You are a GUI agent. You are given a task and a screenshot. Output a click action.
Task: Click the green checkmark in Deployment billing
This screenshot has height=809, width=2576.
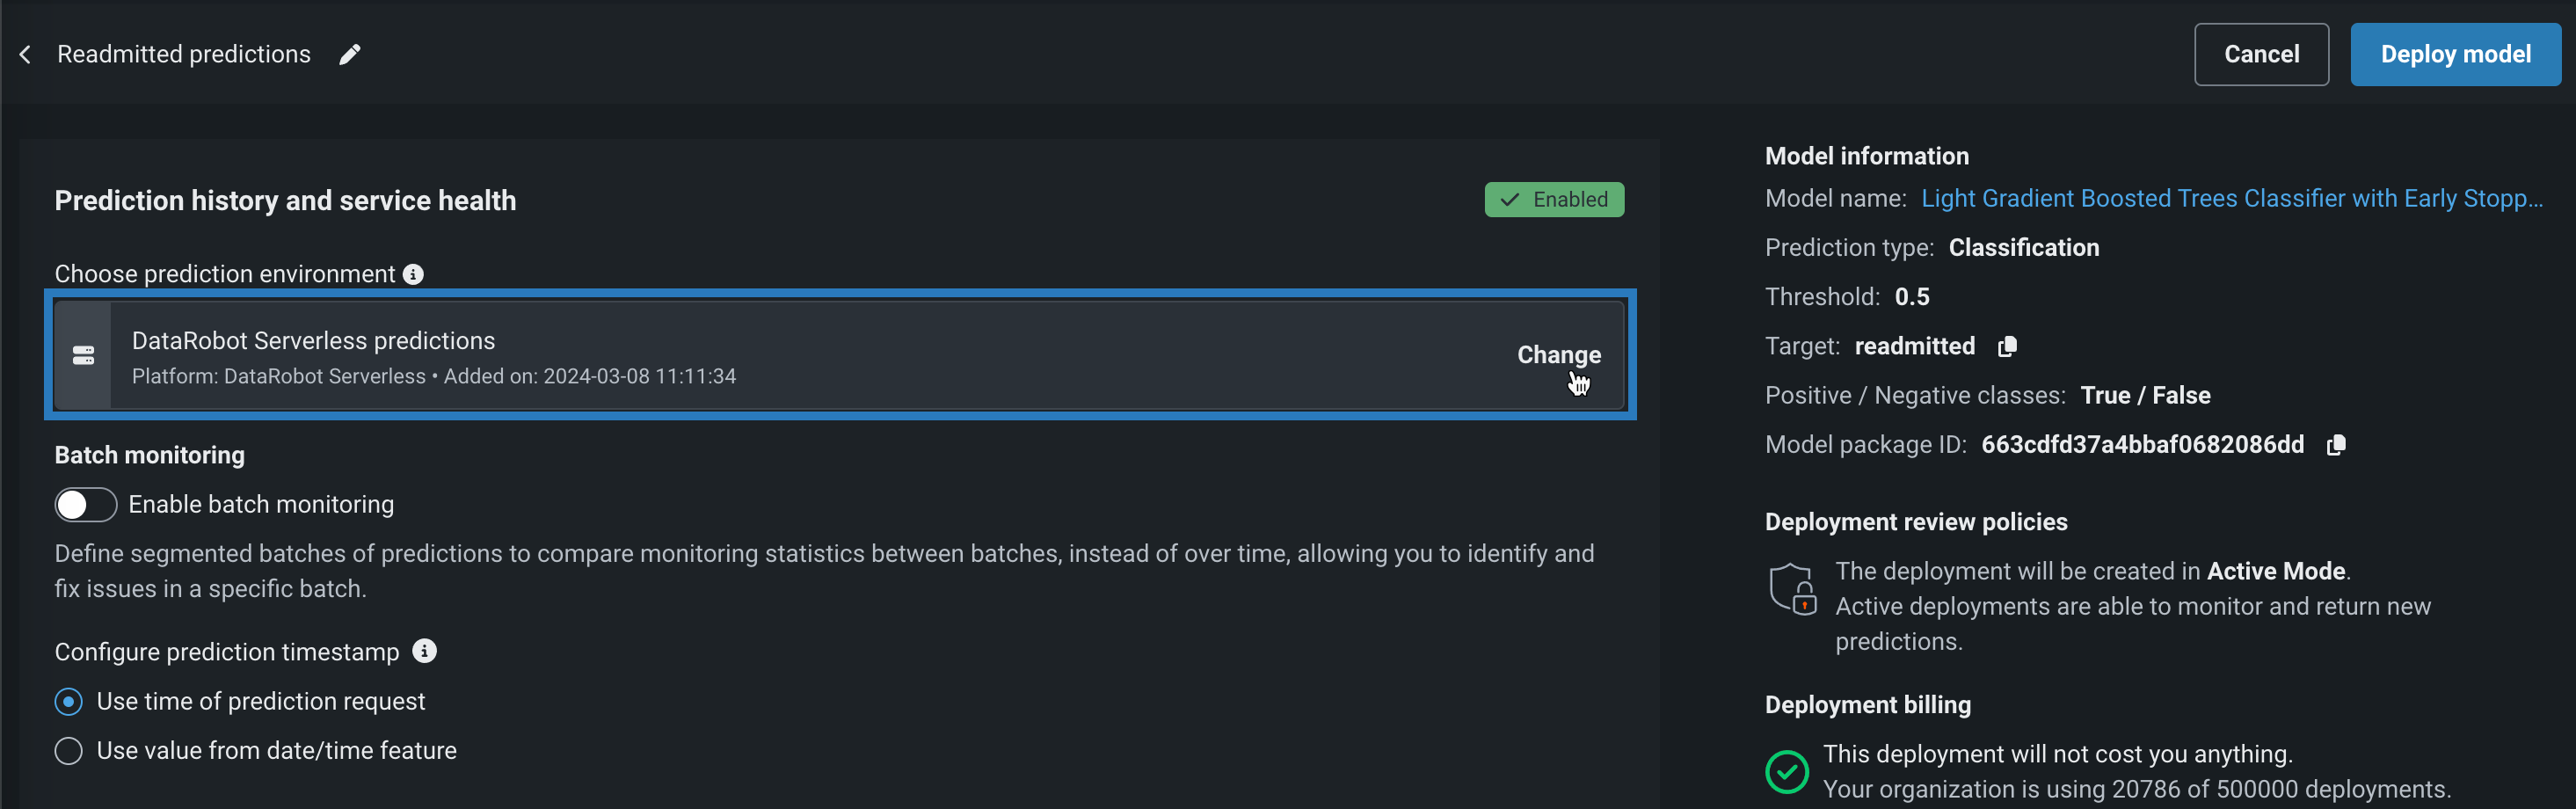tap(1787, 771)
